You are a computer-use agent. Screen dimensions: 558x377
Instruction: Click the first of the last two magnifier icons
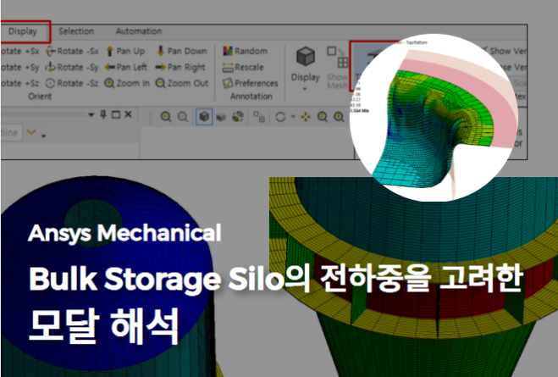(323, 117)
